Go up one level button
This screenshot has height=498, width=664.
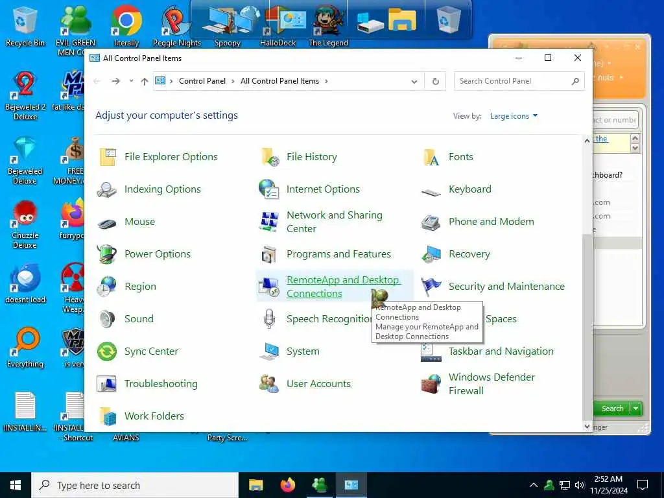145,81
